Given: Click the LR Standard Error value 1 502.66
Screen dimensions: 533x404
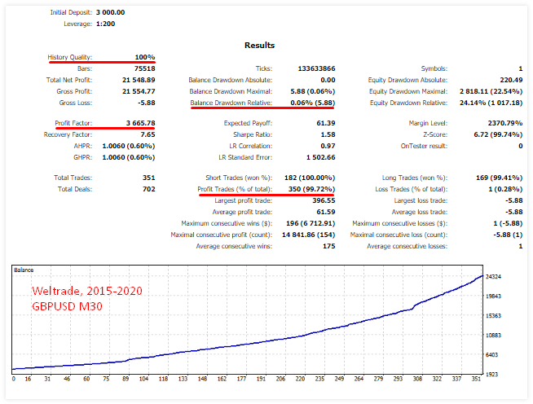Looking at the screenshot, I should click(x=320, y=158).
